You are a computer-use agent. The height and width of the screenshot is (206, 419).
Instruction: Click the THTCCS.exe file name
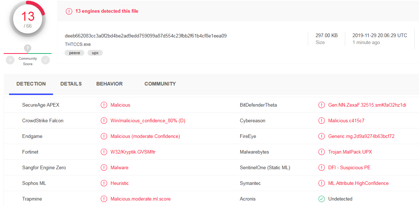76,44
